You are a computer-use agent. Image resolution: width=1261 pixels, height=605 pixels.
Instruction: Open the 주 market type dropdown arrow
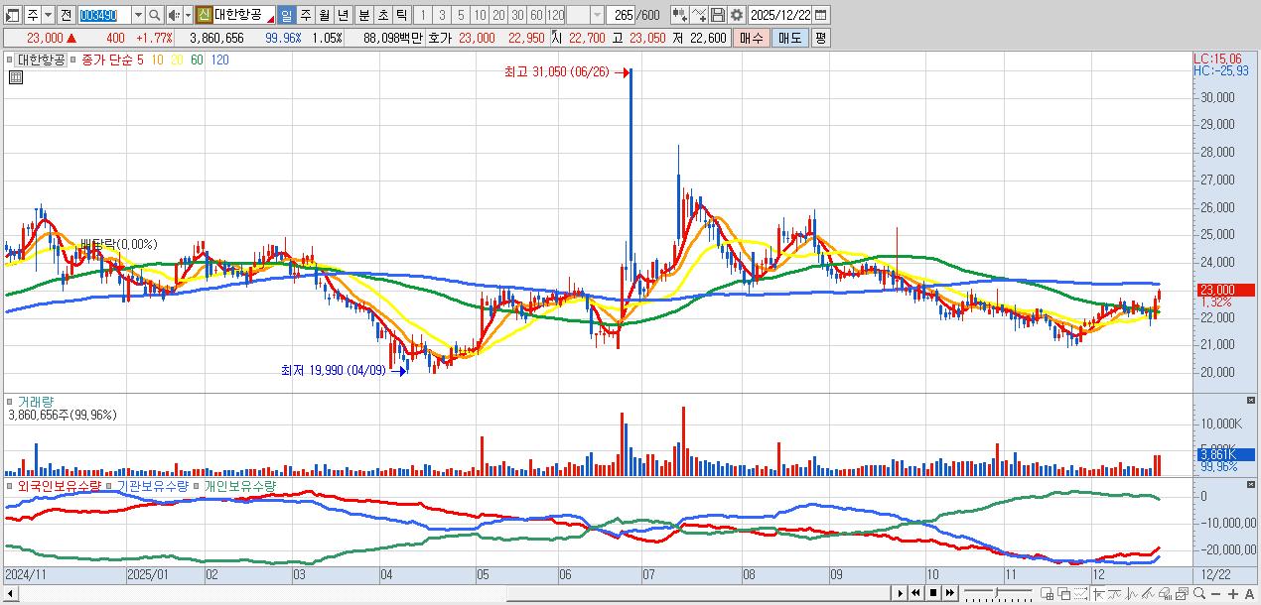click(48, 15)
